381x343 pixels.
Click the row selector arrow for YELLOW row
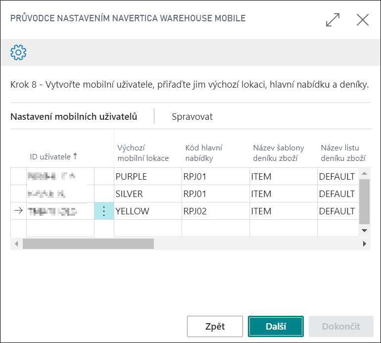[x=18, y=210]
